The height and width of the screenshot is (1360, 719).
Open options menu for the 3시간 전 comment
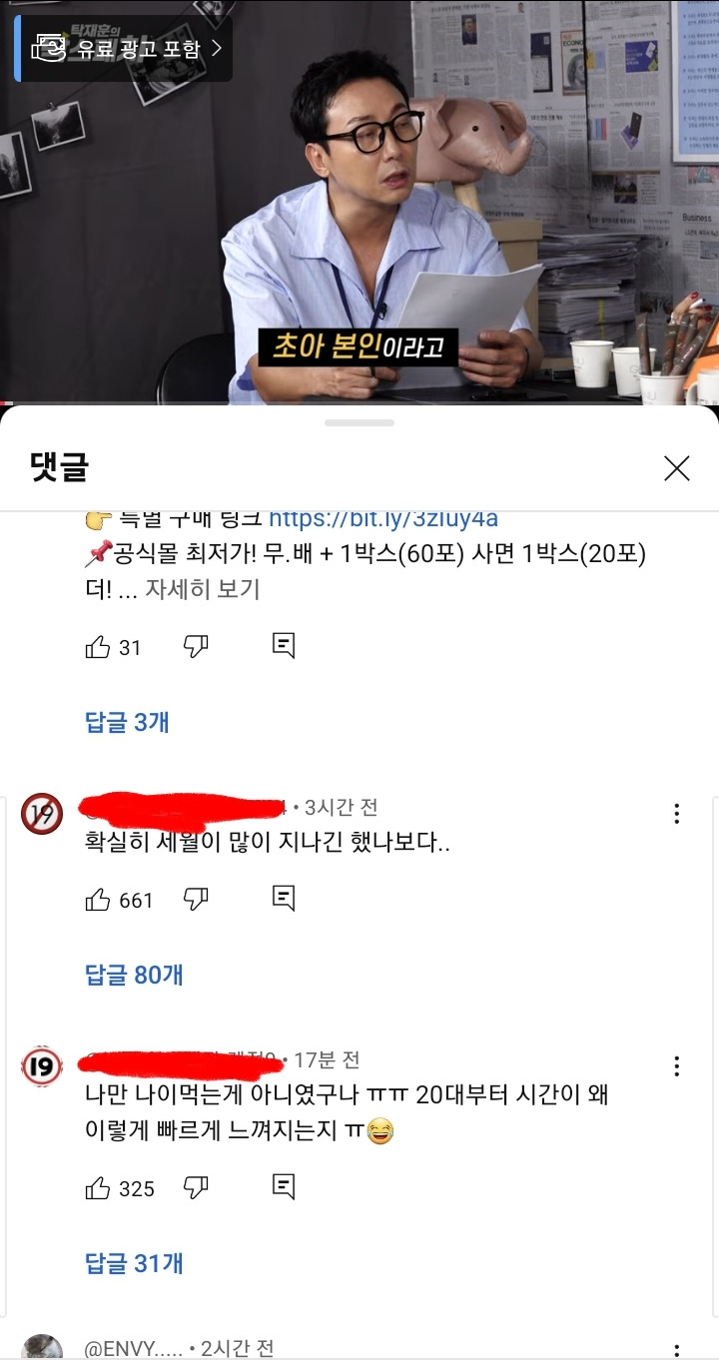click(x=677, y=814)
